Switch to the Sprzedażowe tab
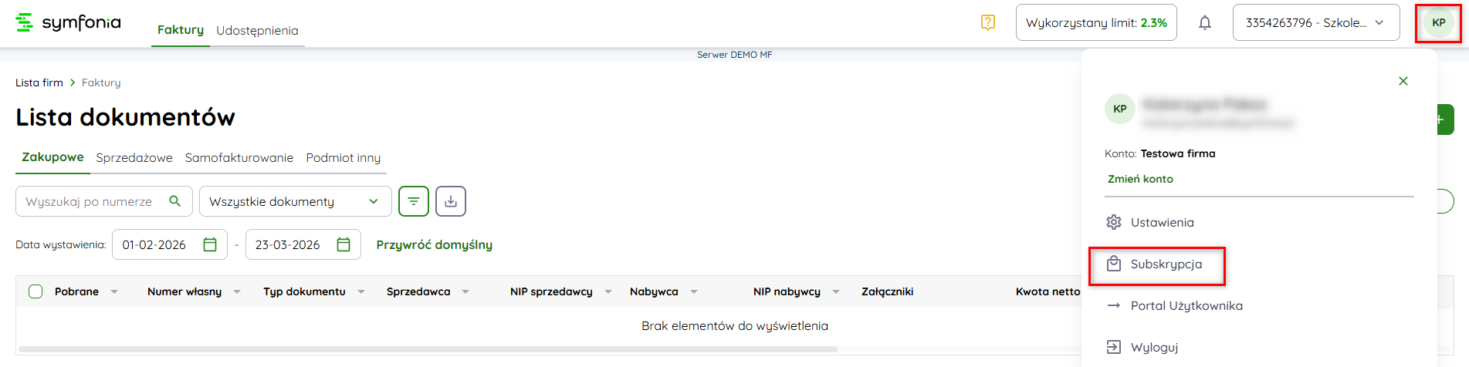Viewport: 1469px width, 367px height. click(x=134, y=157)
